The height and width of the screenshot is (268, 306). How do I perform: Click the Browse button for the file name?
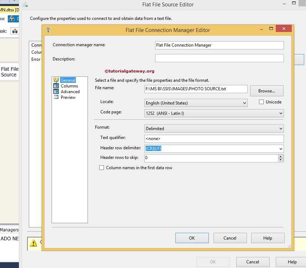(267, 91)
